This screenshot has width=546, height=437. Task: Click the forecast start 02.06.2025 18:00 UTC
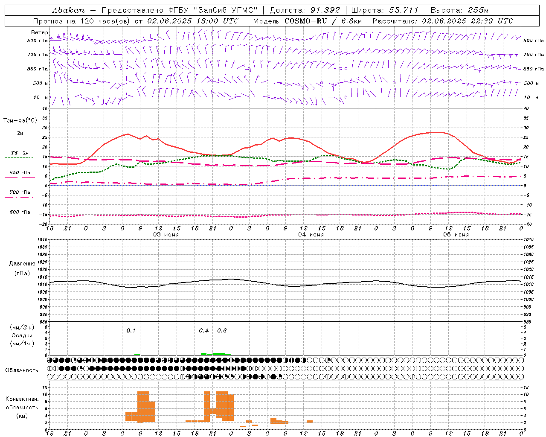click(x=193, y=21)
